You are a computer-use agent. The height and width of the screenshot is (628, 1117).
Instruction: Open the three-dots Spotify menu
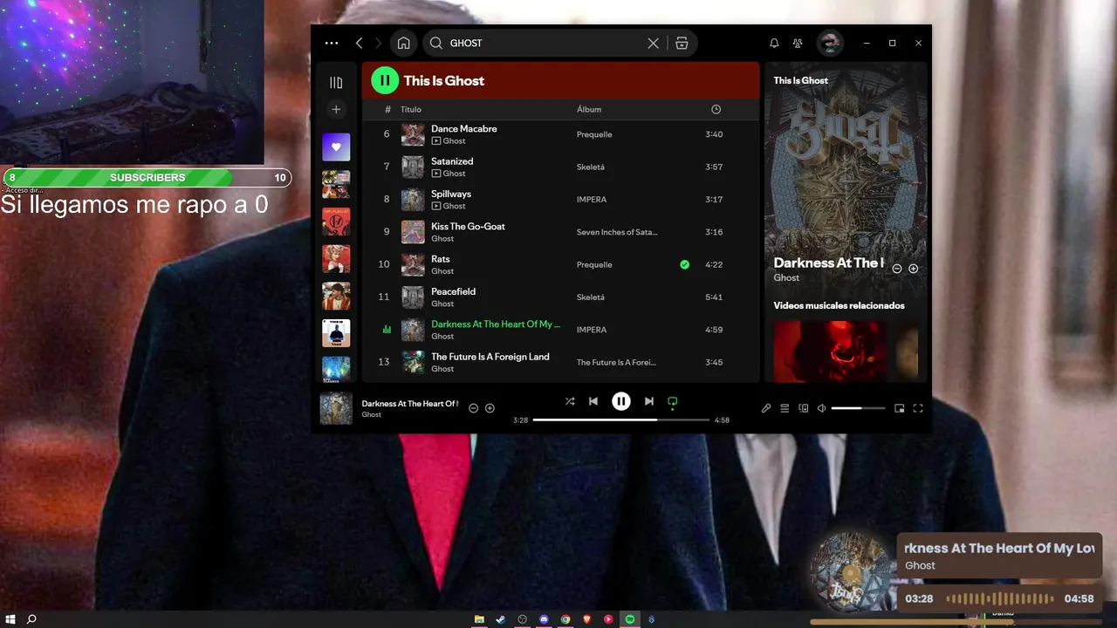[332, 43]
